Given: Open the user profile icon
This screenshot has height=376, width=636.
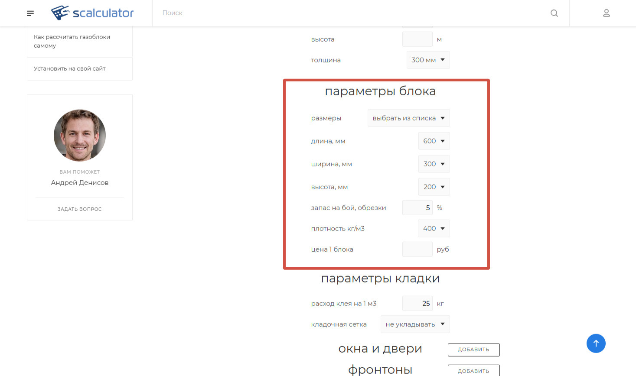Looking at the screenshot, I should (606, 13).
